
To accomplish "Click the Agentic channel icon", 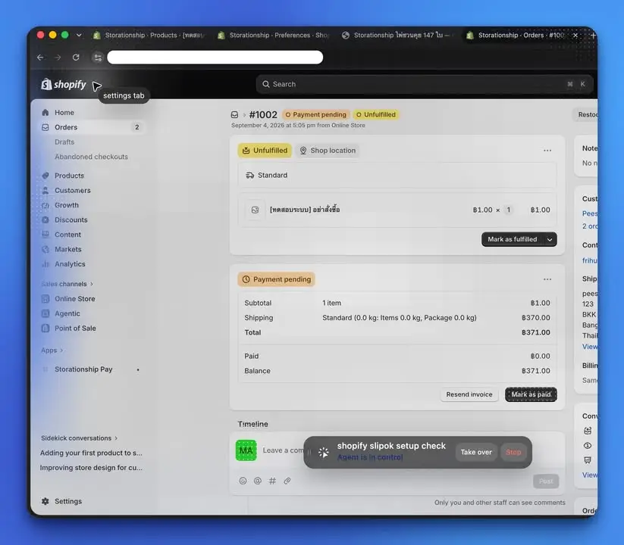I will click(45, 313).
